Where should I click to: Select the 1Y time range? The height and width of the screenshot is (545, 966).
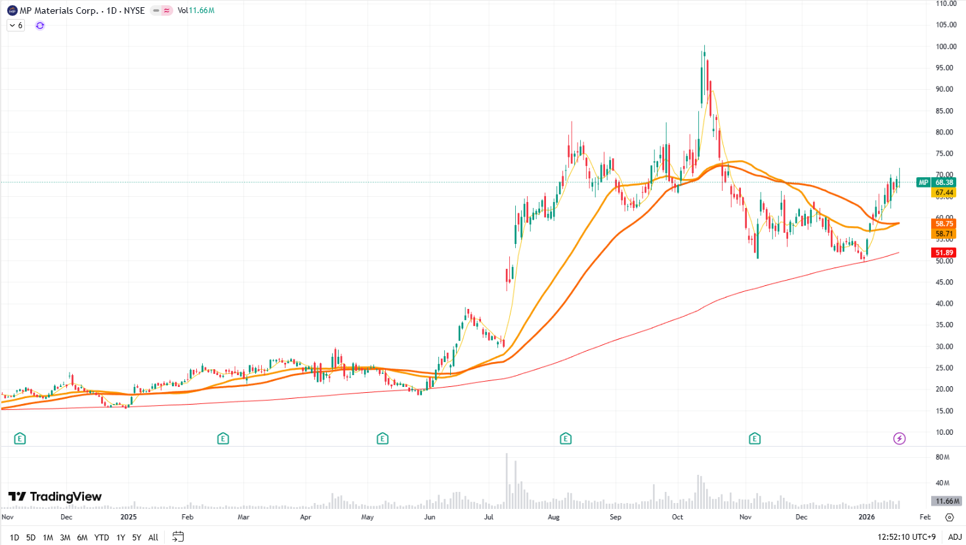121,537
